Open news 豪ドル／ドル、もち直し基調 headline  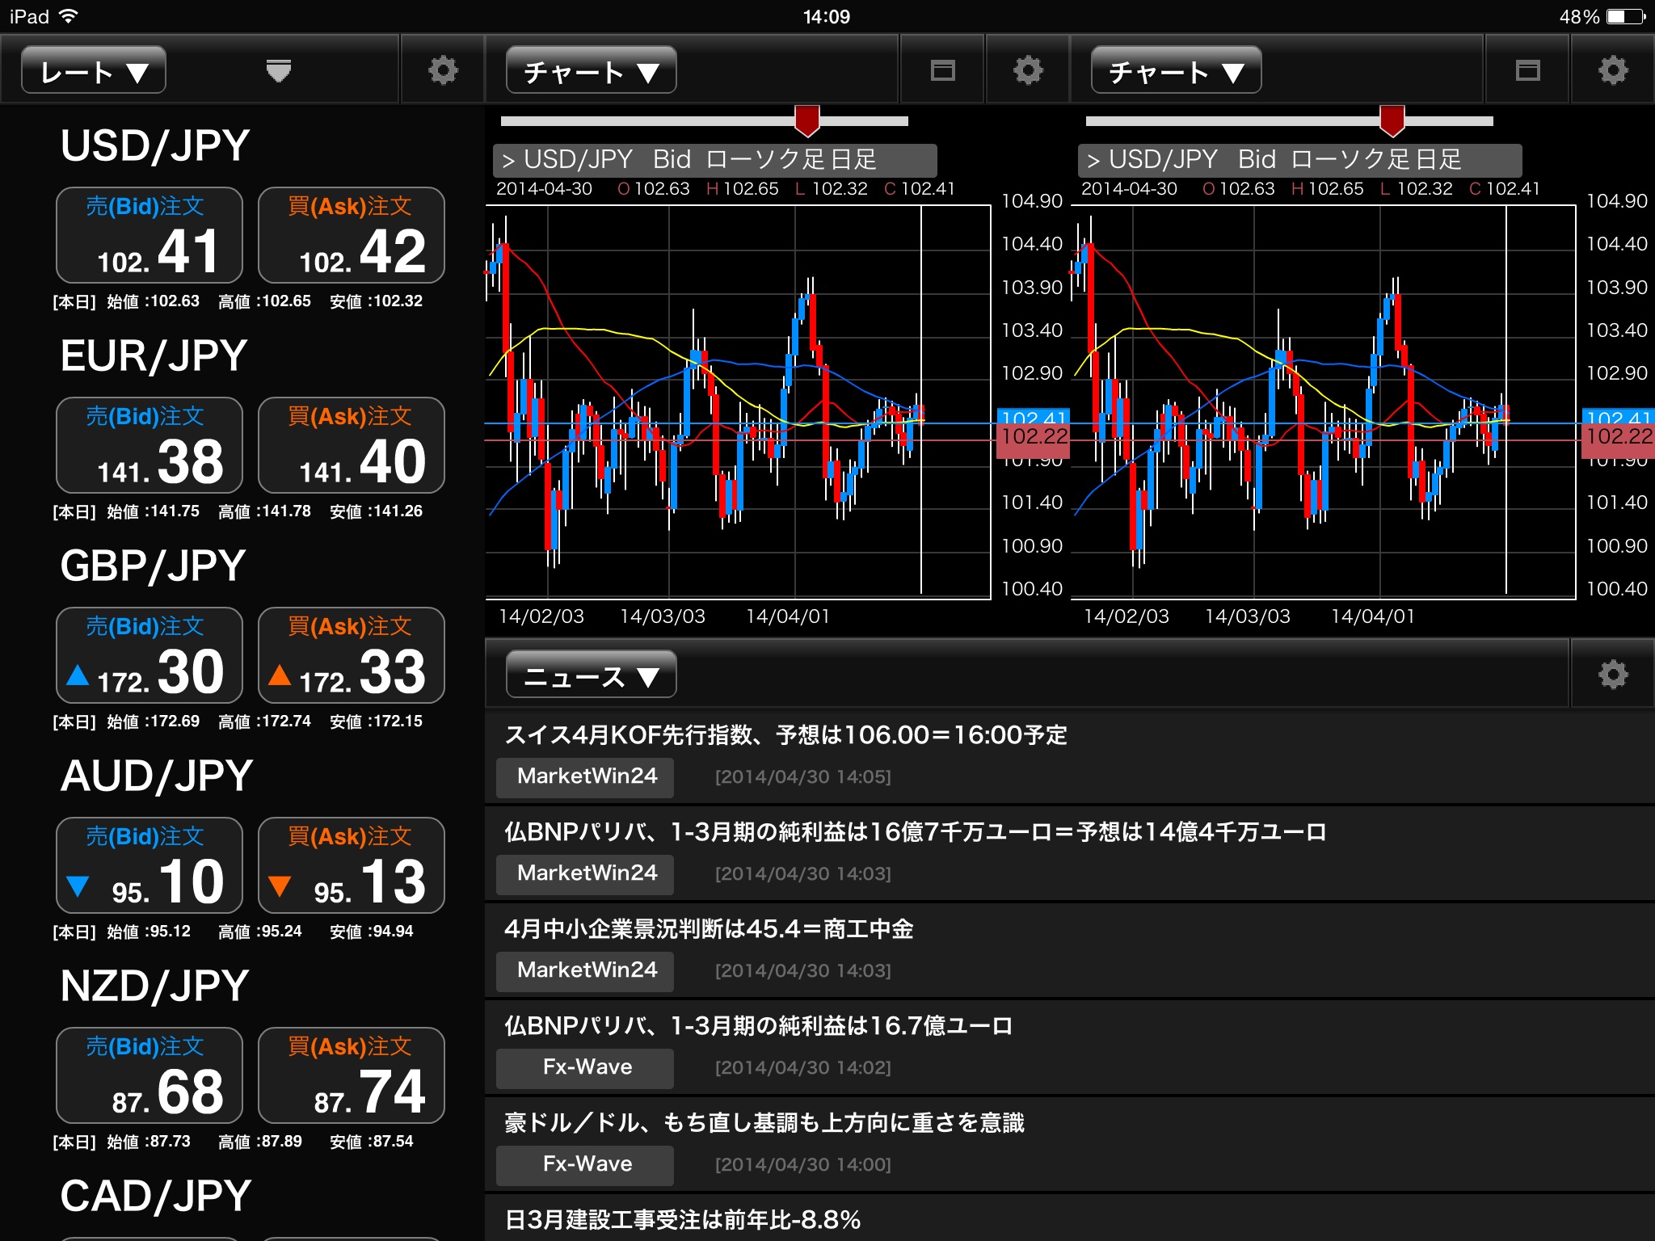click(x=764, y=1123)
